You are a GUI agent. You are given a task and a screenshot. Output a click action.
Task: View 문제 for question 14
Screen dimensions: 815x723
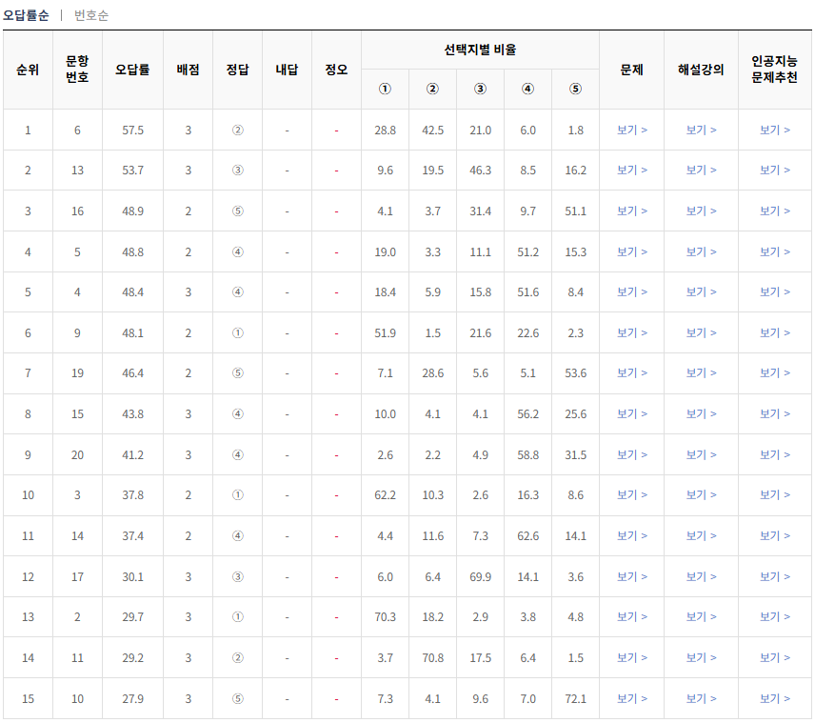tap(633, 535)
